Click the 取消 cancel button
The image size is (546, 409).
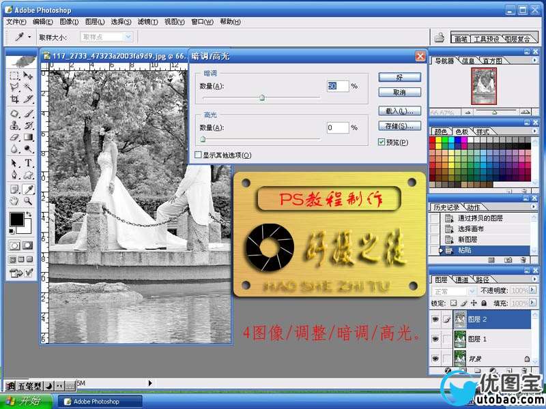(399, 92)
